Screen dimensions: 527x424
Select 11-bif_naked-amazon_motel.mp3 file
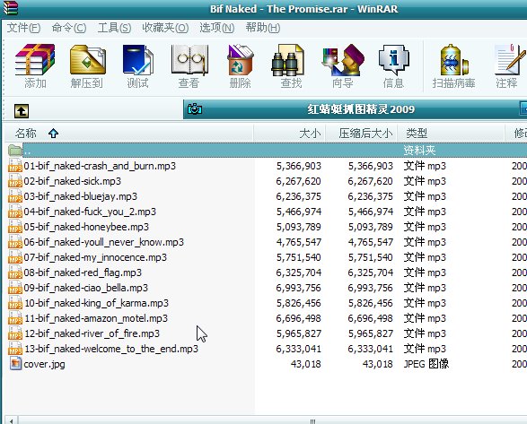[x=96, y=318]
